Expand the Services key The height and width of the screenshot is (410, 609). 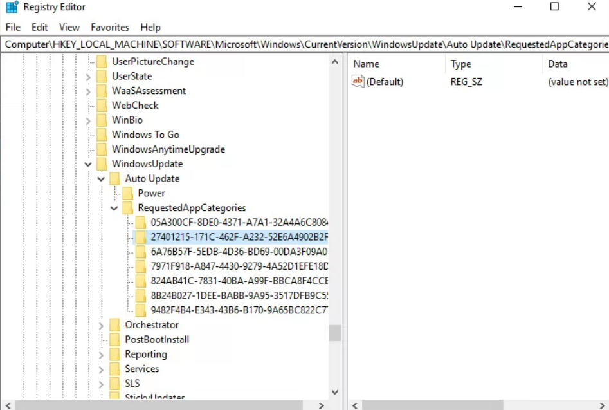pyautogui.click(x=101, y=369)
